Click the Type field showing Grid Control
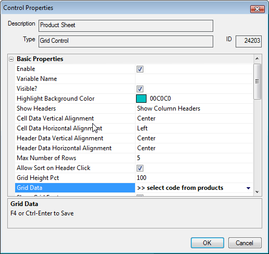Image resolution: width=269 pixels, height=254 pixels. tap(126, 41)
